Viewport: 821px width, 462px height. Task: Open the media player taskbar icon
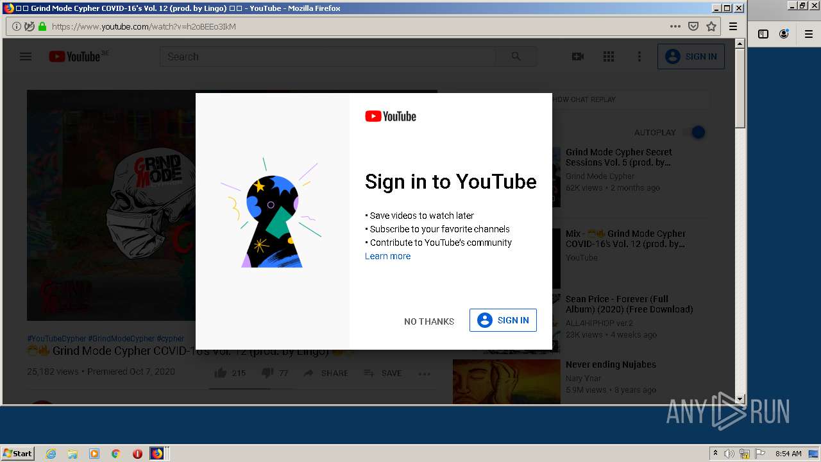tap(94, 454)
